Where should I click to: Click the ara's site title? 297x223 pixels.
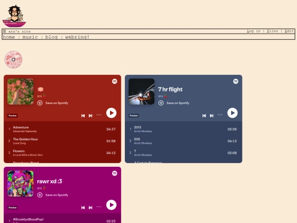click(x=19, y=31)
